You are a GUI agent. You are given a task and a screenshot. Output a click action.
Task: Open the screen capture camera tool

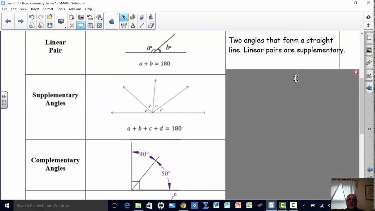[81, 17]
